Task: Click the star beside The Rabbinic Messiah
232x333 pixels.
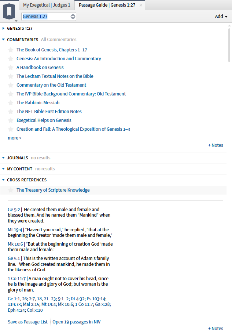Action: point(10,102)
